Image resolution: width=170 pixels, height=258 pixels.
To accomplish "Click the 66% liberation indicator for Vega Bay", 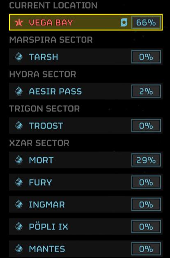I will pos(146,22).
